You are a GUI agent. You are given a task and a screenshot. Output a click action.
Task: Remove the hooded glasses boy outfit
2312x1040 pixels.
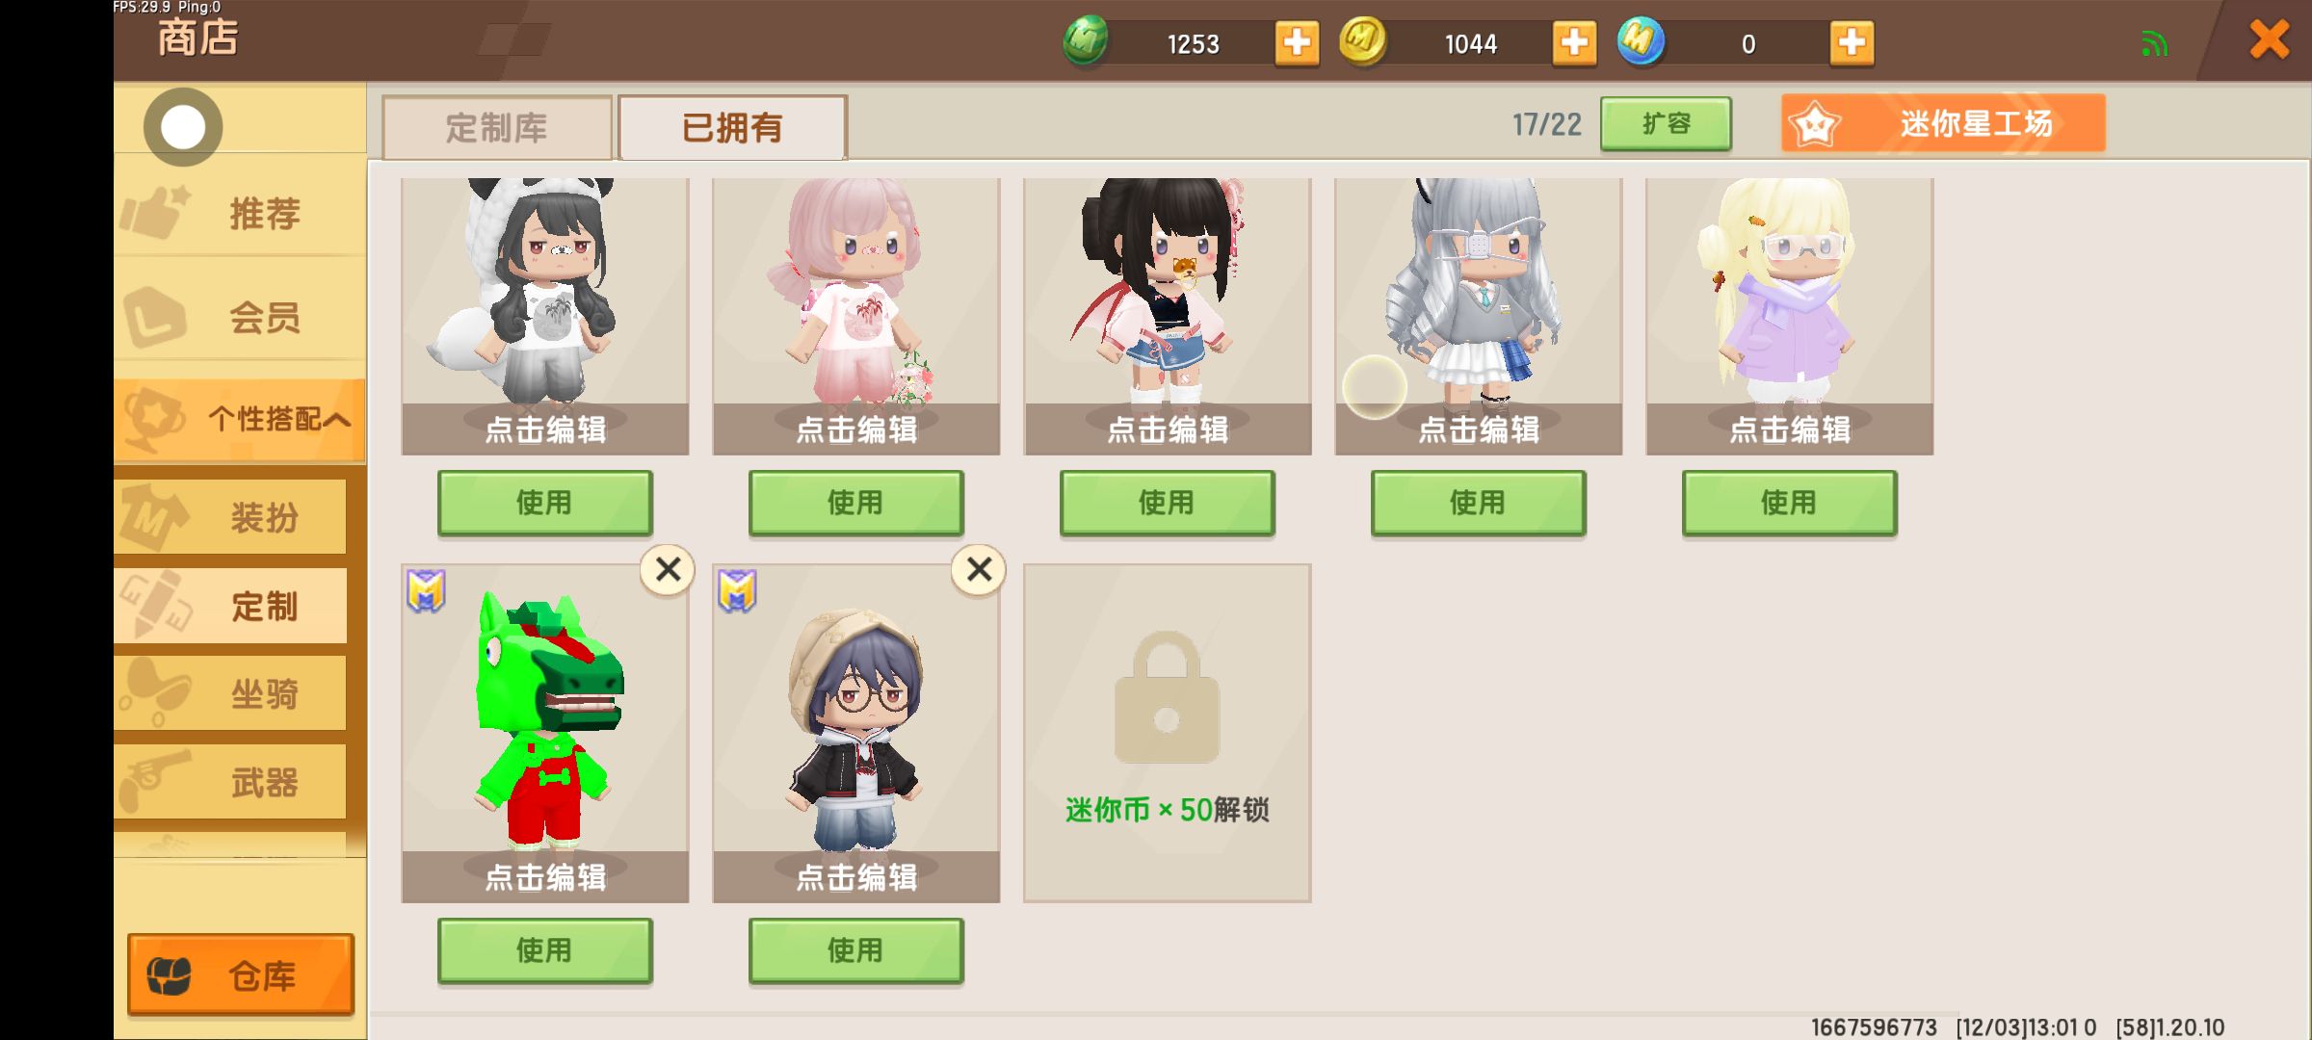(x=979, y=570)
